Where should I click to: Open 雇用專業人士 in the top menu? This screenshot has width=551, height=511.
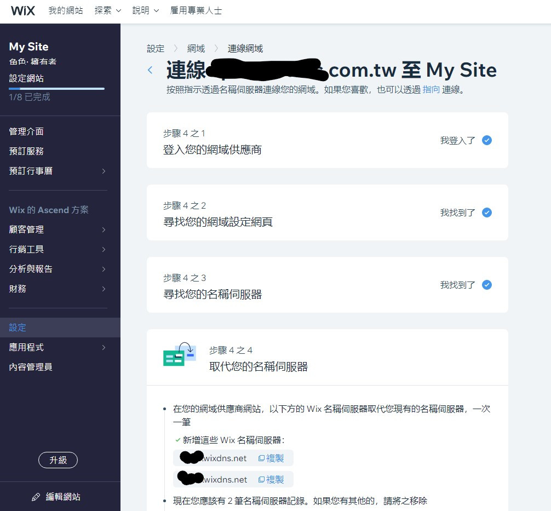tap(196, 10)
